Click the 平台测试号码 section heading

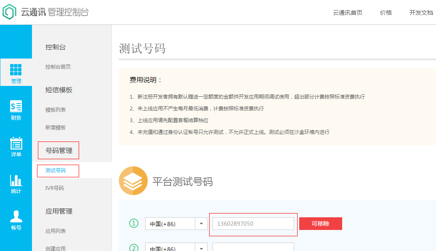[183, 182]
